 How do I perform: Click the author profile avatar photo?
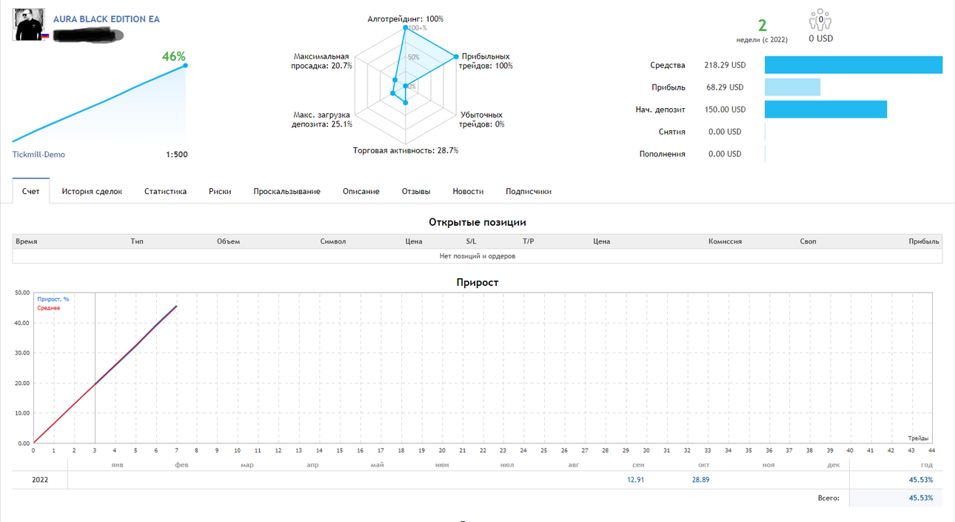(28, 24)
